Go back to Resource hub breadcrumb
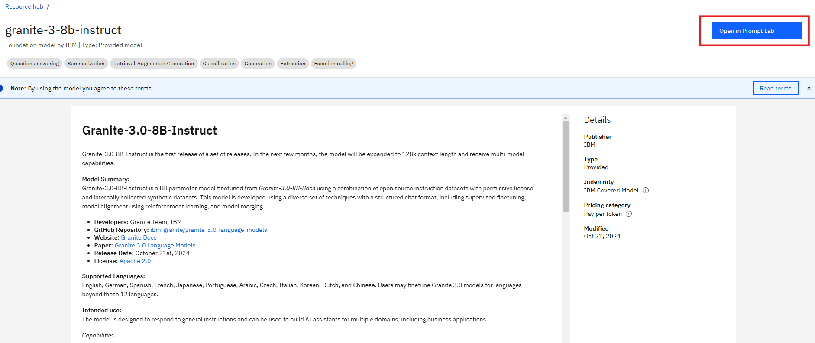This screenshot has height=343, width=815. (x=24, y=6)
